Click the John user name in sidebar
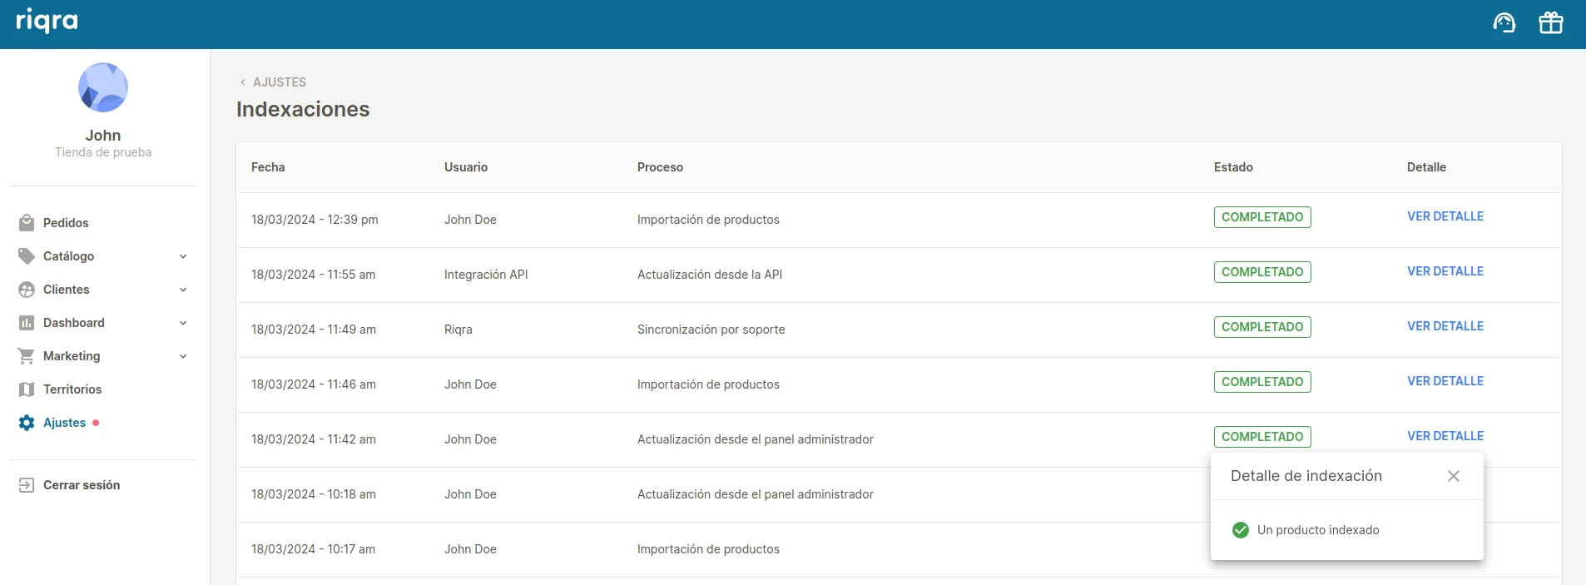Viewport: 1586px width, 585px height. [103, 135]
